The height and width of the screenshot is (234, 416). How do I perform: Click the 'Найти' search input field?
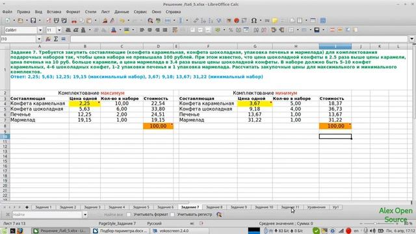coord(47,214)
